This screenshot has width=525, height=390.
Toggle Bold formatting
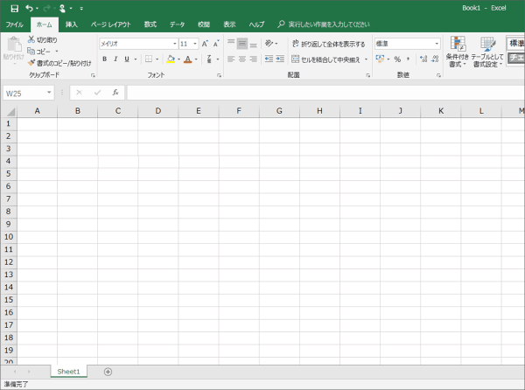click(104, 59)
